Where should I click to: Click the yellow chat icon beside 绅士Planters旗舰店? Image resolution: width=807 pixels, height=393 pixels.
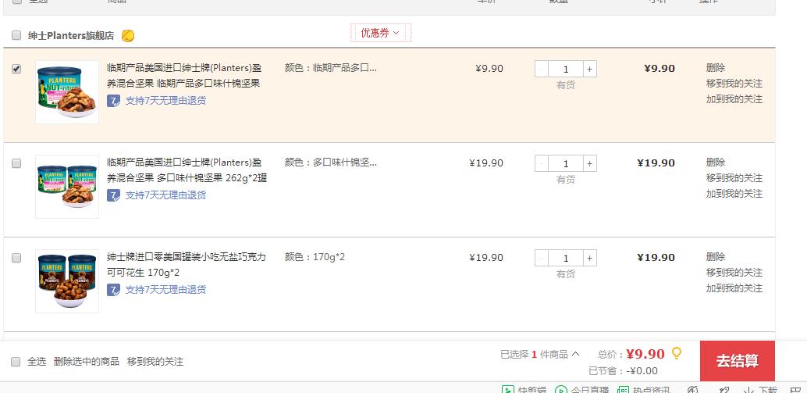point(128,35)
